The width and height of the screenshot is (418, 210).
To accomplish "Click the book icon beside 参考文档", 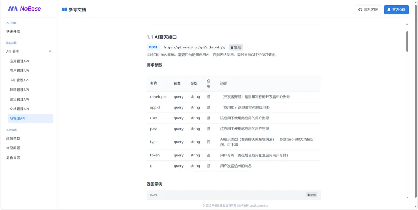I will [64, 10].
